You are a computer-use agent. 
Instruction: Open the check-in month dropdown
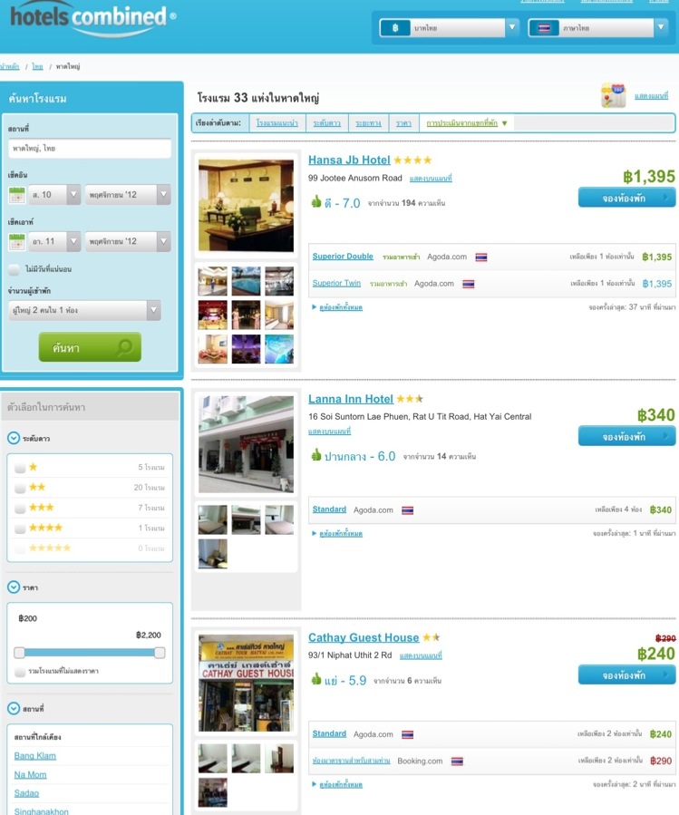[x=128, y=195]
